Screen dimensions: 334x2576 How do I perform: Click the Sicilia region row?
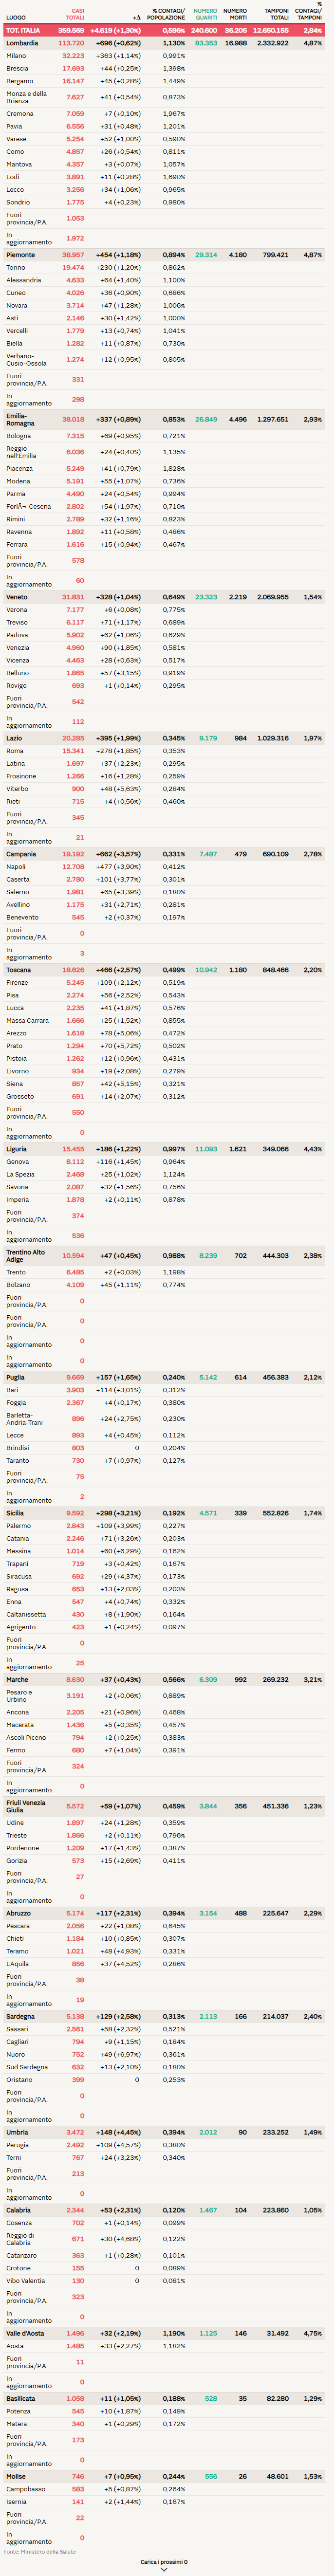click(15, 1513)
